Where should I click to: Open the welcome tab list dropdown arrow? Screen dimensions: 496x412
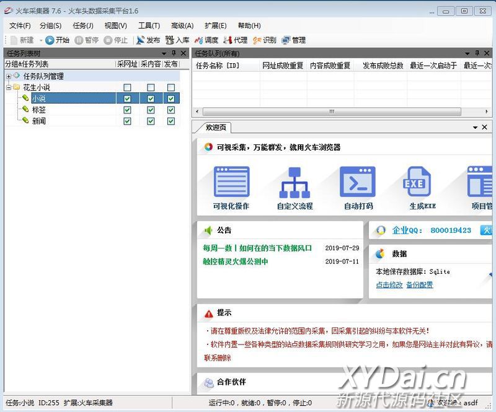(x=475, y=128)
